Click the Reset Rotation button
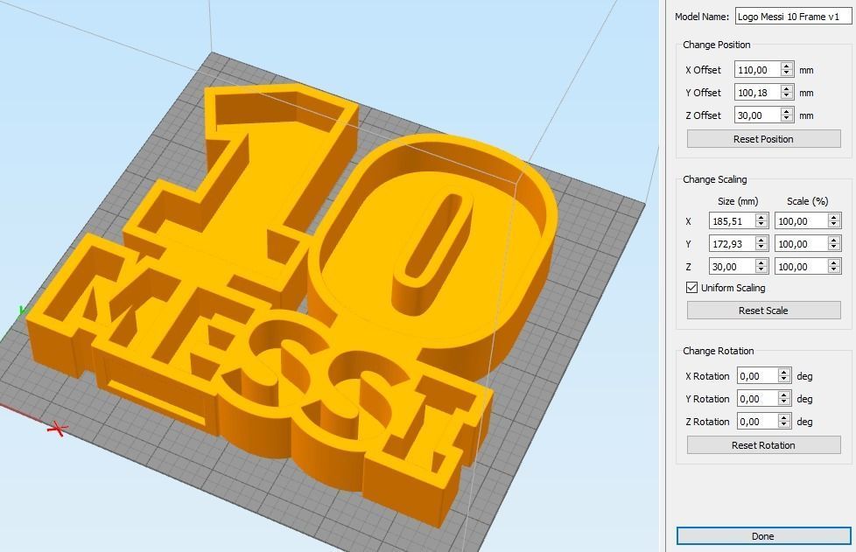 [x=763, y=445]
